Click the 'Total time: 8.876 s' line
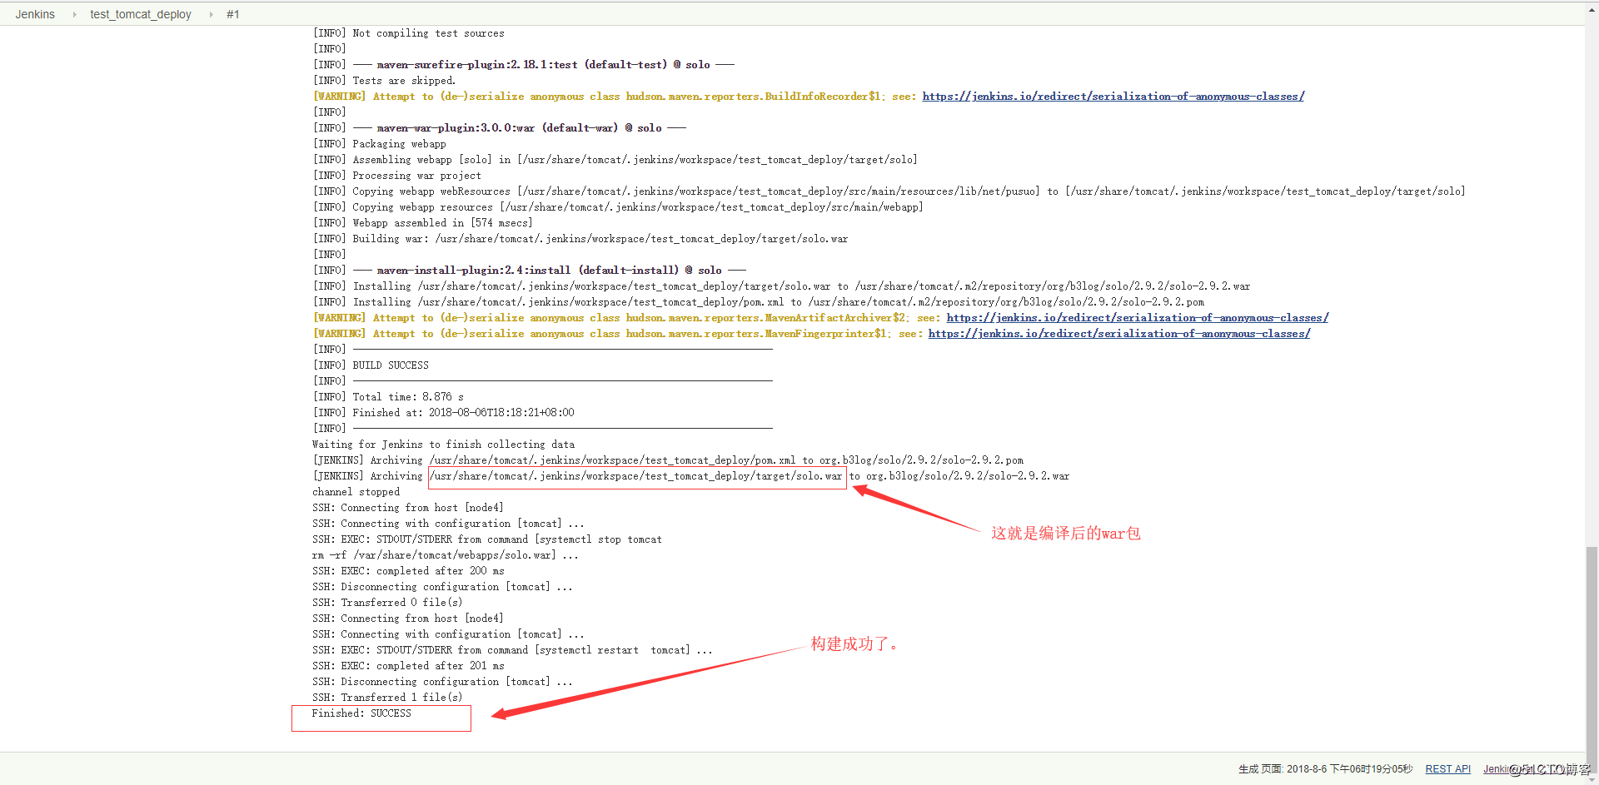Image resolution: width=1599 pixels, height=785 pixels. (x=388, y=397)
